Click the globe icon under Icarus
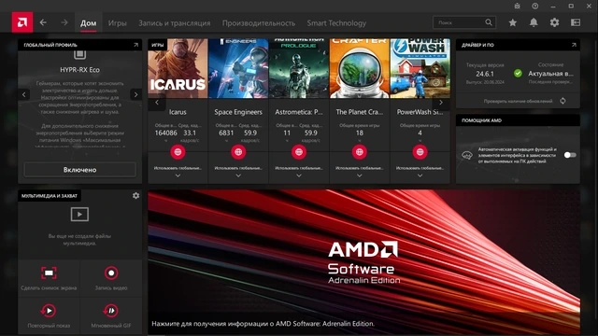Screen dimensions: 598x336 [178, 152]
